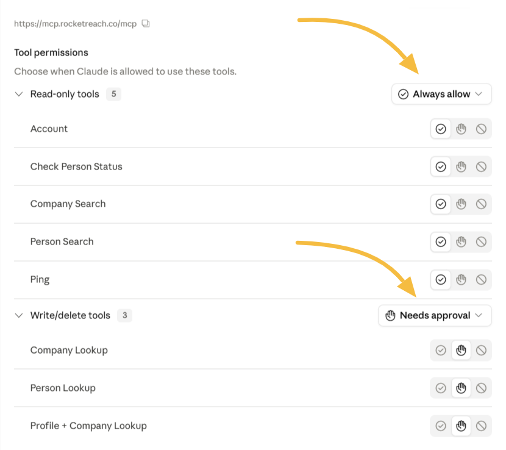This screenshot has height=450, width=506.
Task: Collapse the Read-only tools section
Action: click(19, 94)
